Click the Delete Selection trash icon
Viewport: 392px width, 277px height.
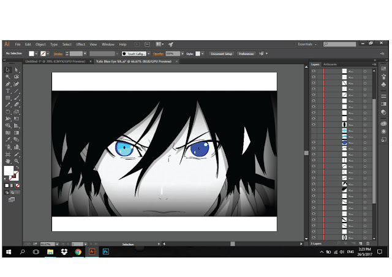(367, 243)
